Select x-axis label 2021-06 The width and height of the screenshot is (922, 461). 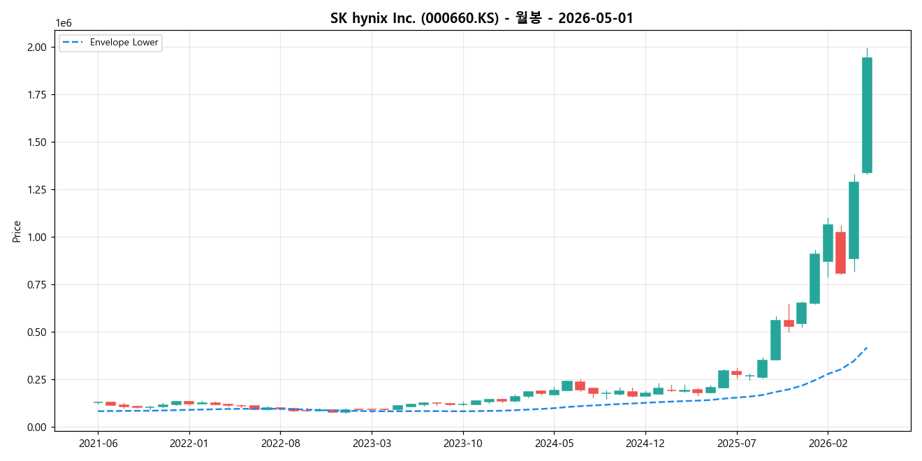pos(98,443)
